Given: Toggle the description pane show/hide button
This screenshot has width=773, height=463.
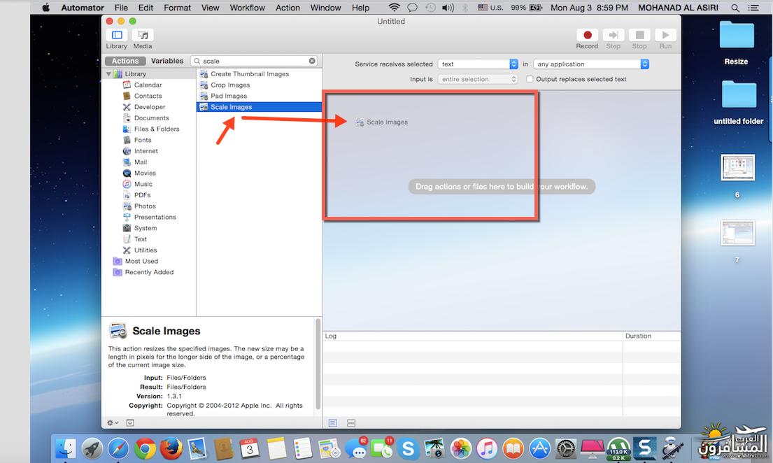Looking at the screenshot, I should click(x=129, y=422).
